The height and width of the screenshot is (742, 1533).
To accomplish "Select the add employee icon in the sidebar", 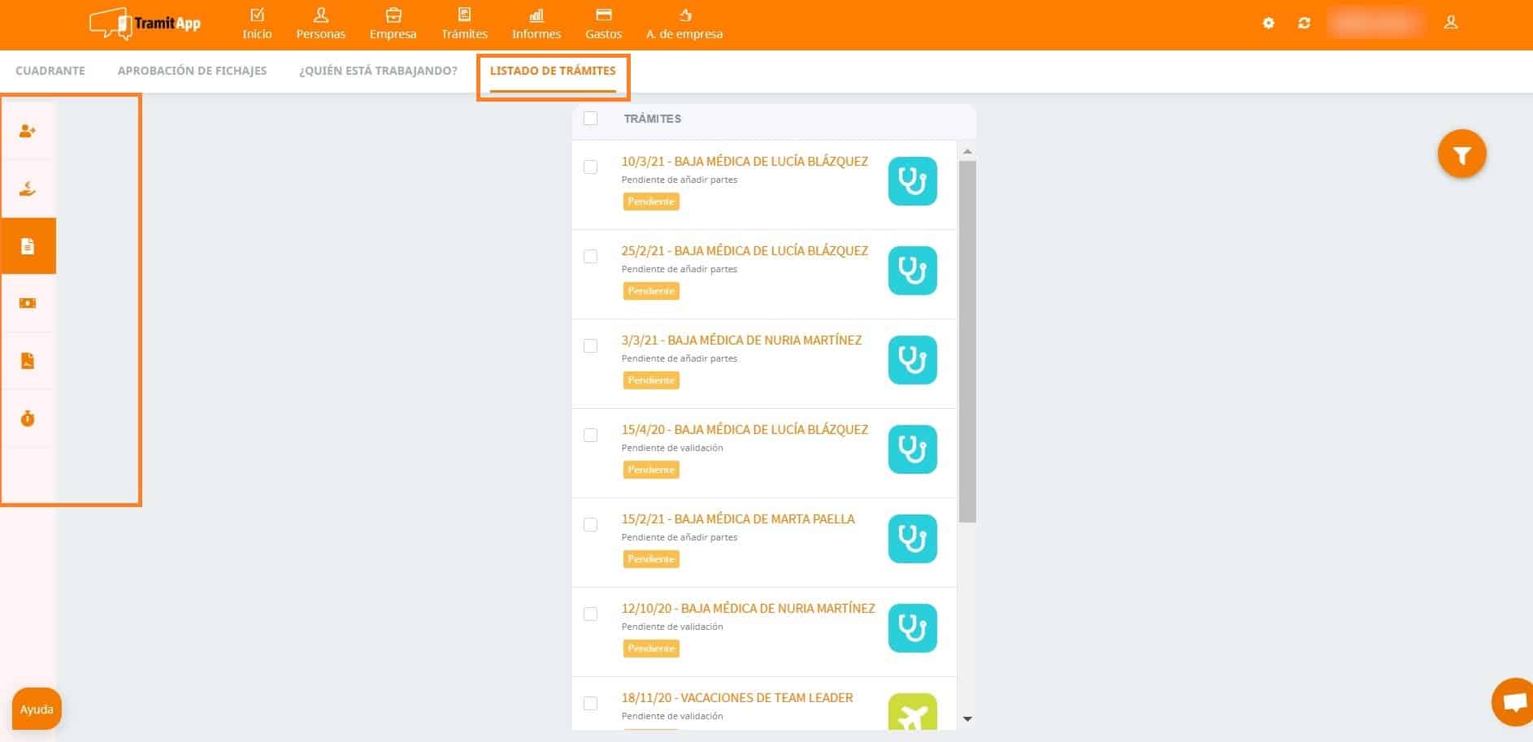I will click(x=28, y=130).
